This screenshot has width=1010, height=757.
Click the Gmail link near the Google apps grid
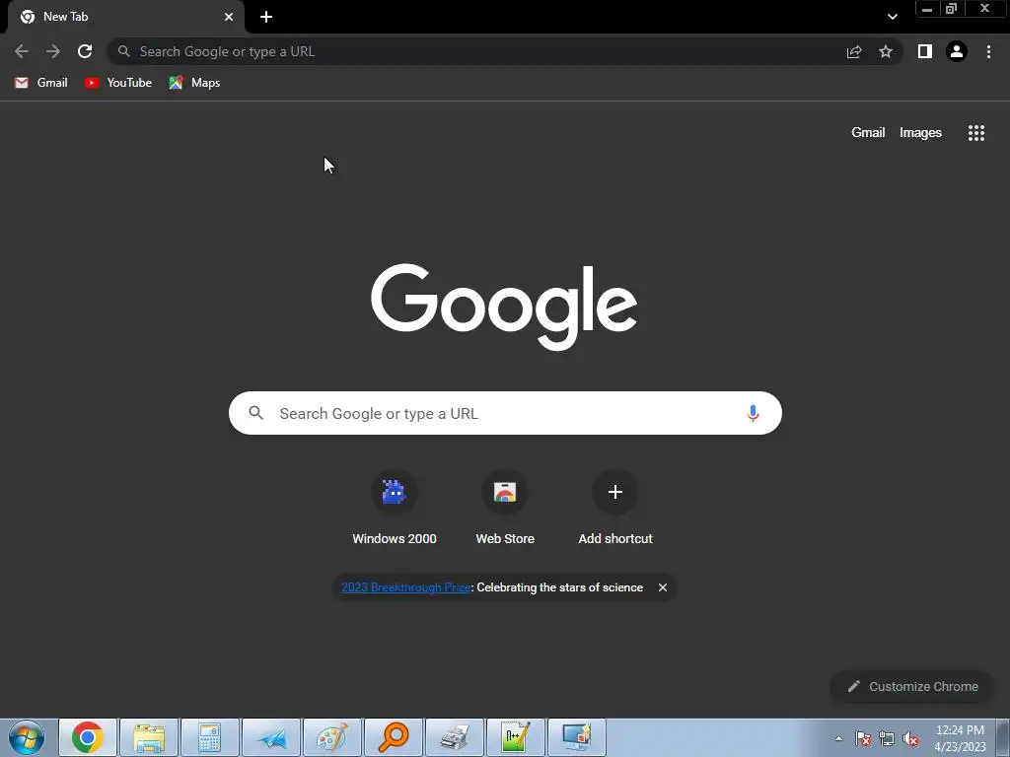(868, 133)
